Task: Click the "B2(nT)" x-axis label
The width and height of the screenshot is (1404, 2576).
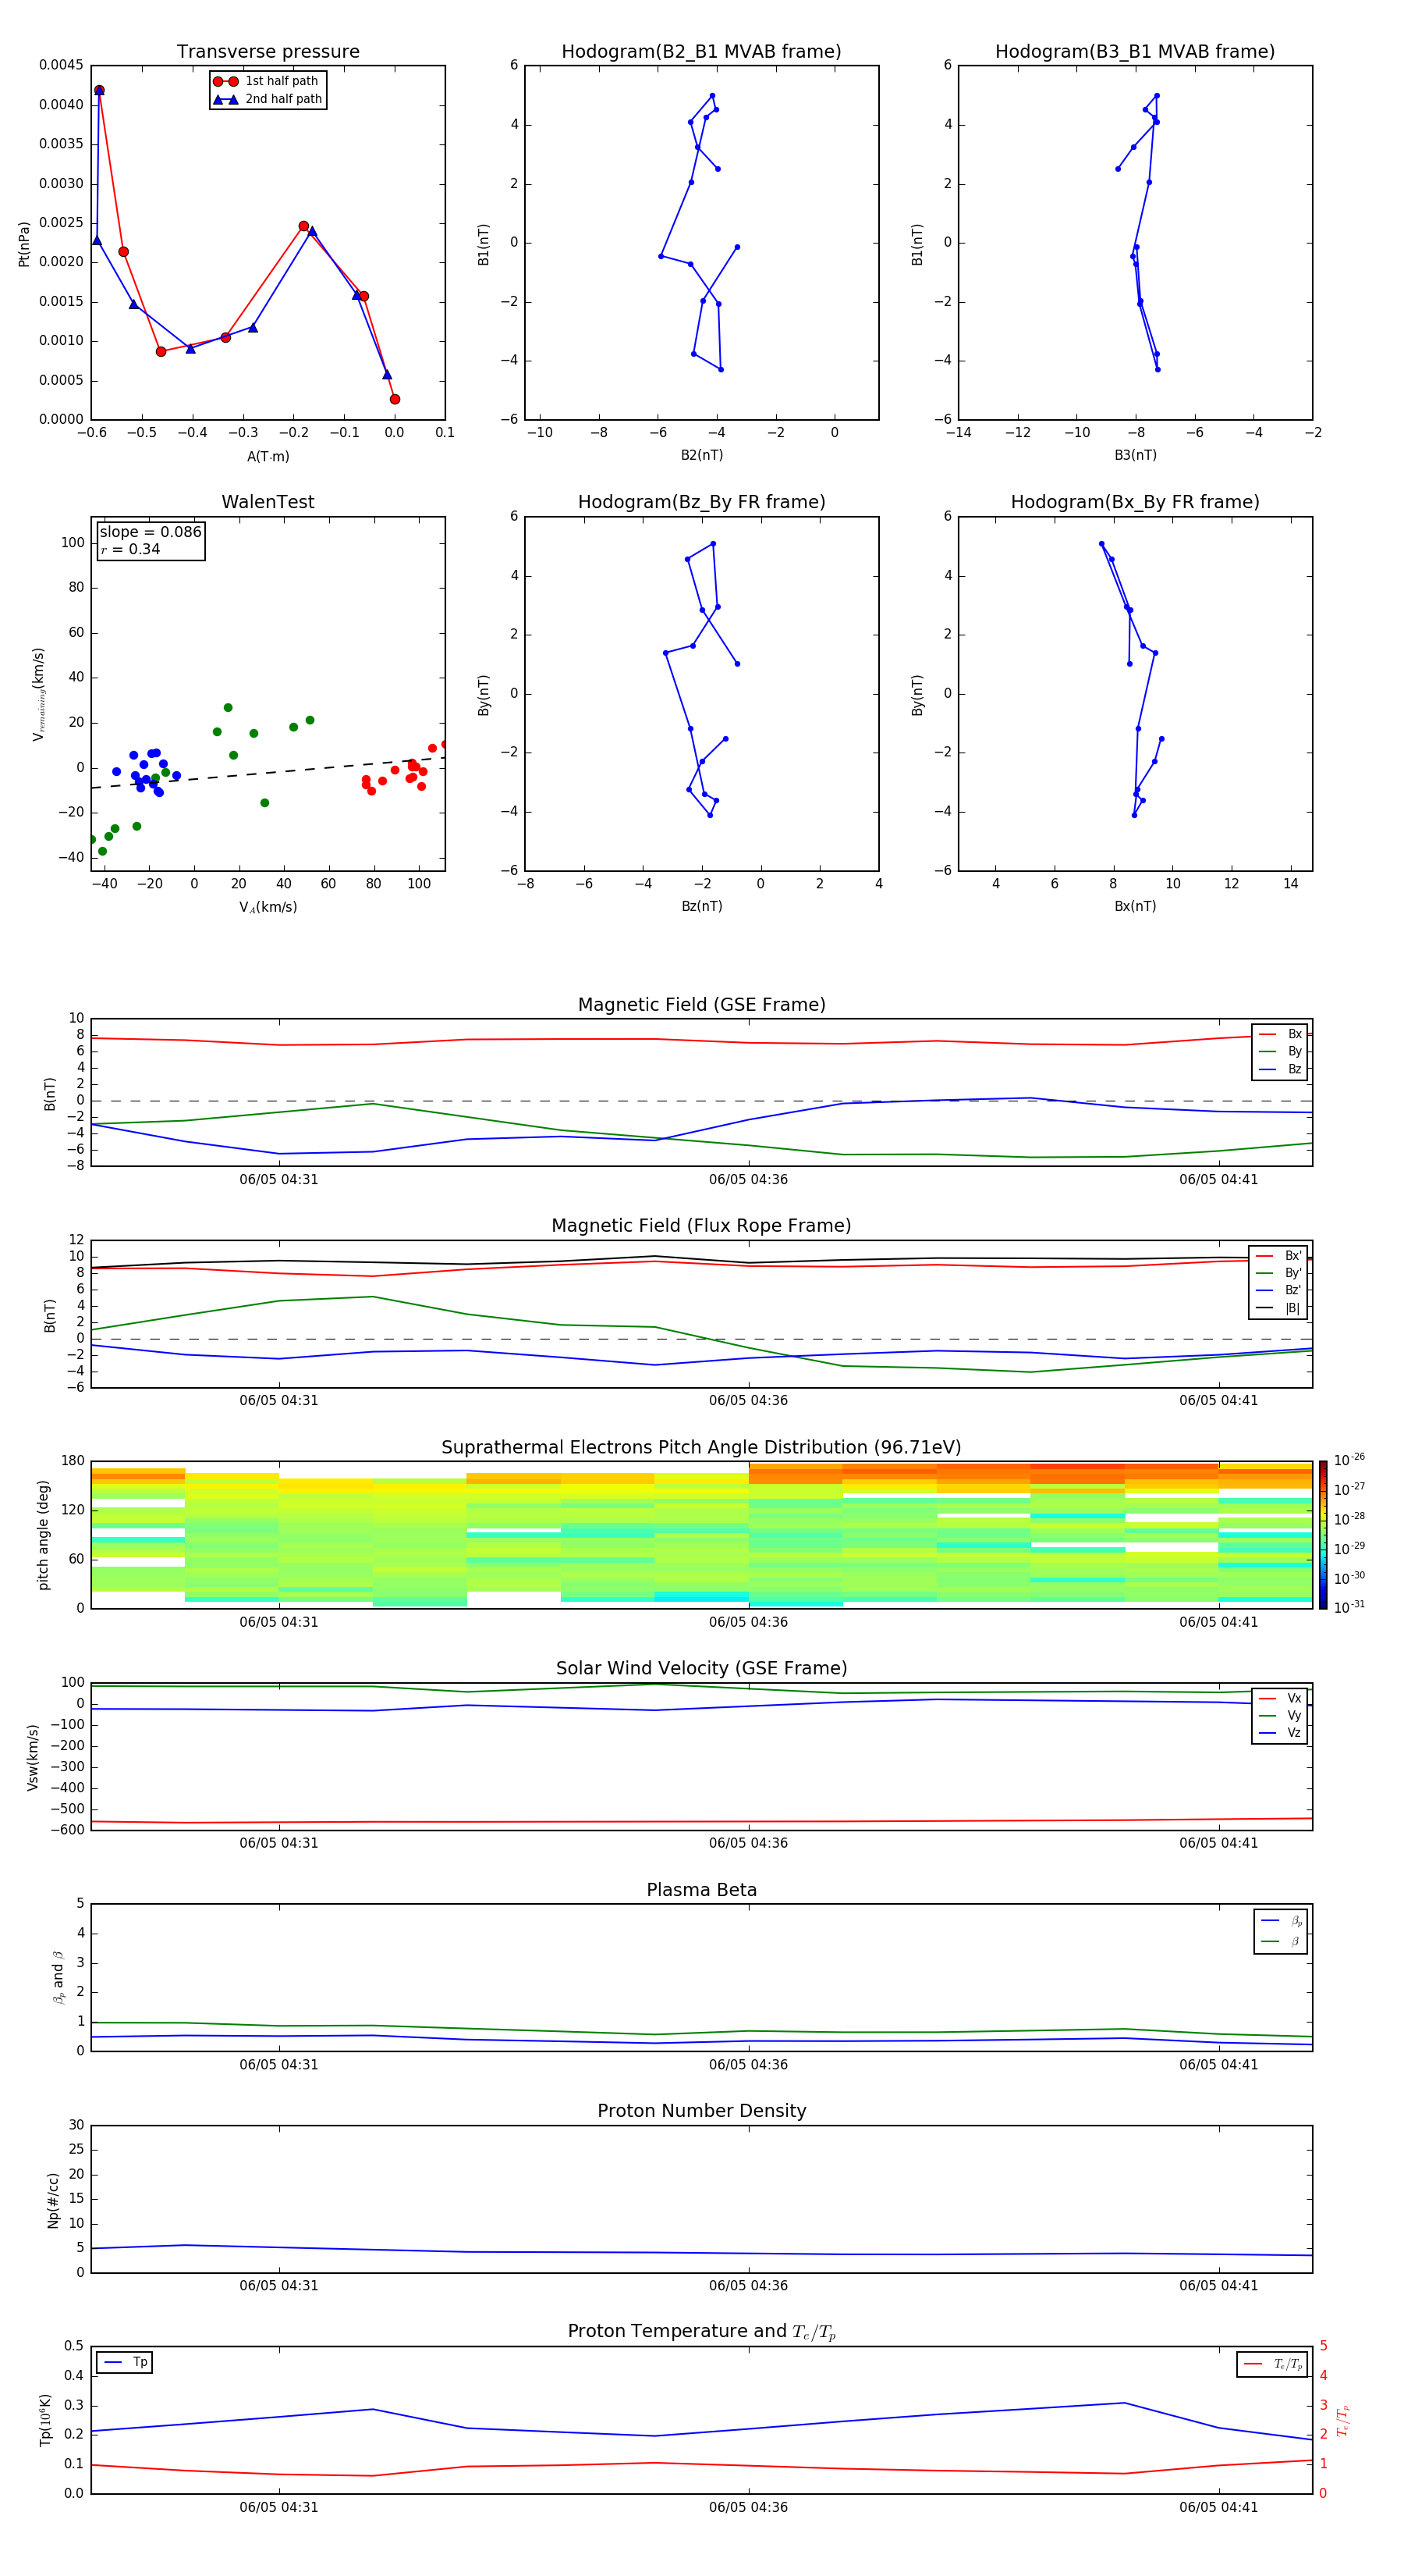Action: (701, 455)
